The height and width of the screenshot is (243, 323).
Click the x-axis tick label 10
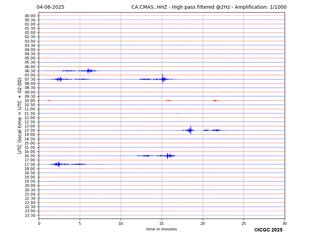[121, 223]
